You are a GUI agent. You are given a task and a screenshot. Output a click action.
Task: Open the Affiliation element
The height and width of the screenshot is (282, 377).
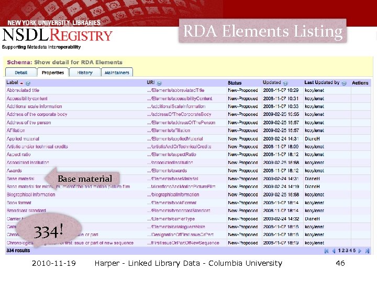(x=16, y=131)
